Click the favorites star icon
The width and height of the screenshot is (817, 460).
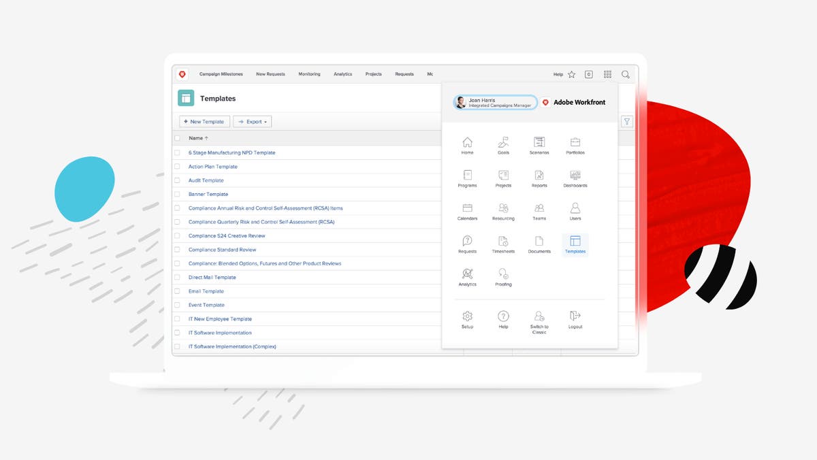(x=571, y=74)
